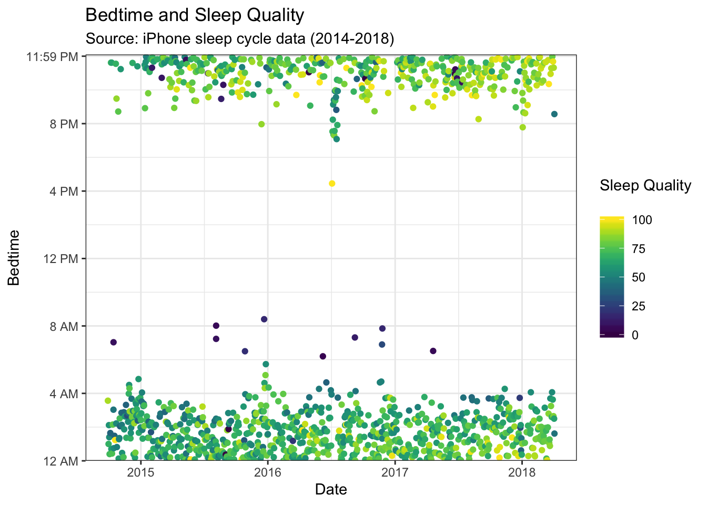Click the 'Bedtime' y-axis label

[x=14, y=258]
